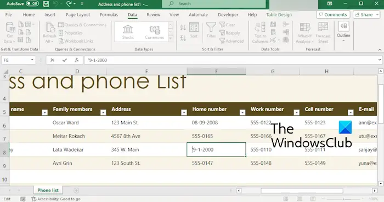Click the zoom slider in status bar
Image resolution: width=384 pixels, height=202 pixels.
343,199
